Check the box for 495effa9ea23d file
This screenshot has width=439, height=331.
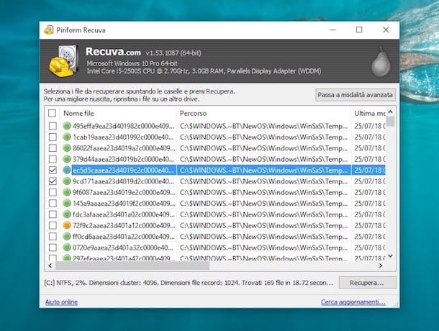pyautogui.click(x=53, y=126)
